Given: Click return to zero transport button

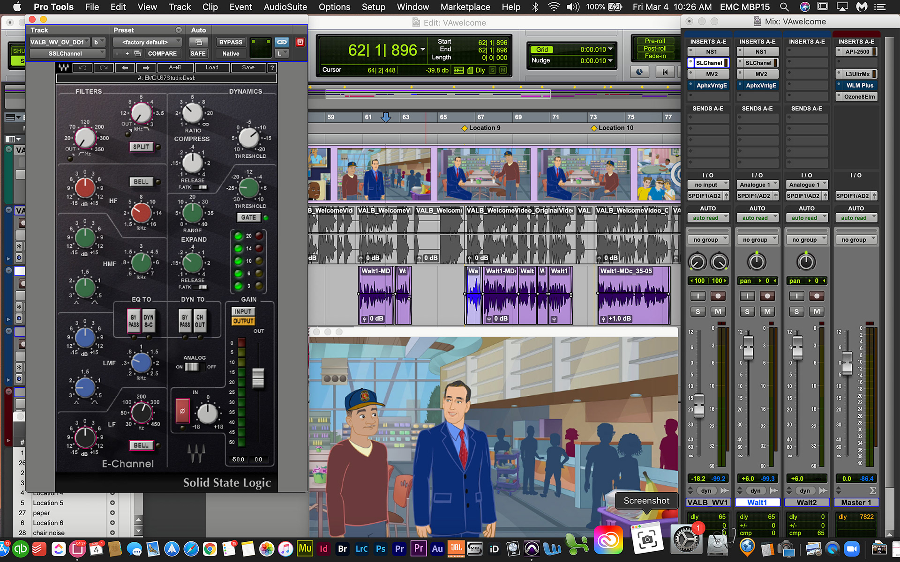Looking at the screenshot, I should (x=665, y=72).
